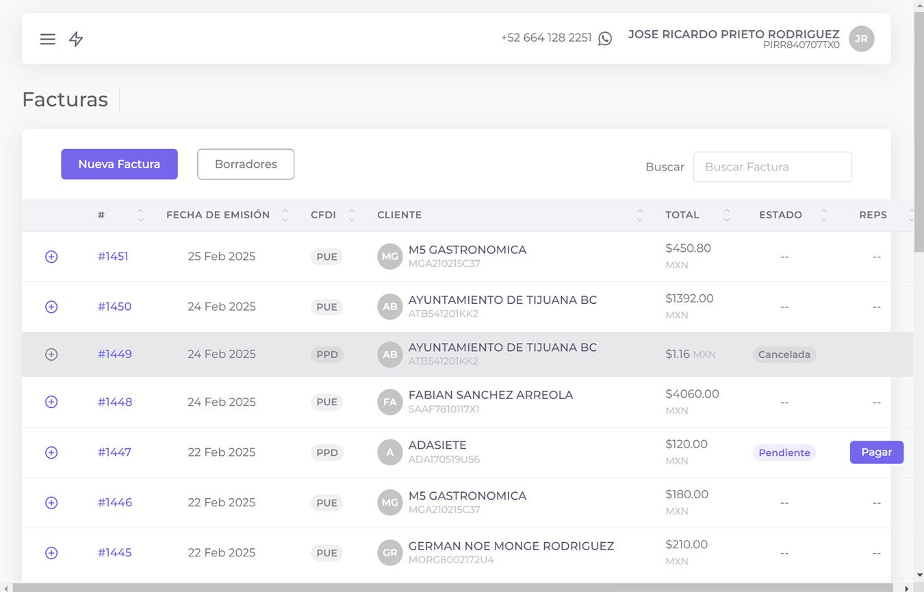Expand row details for invoice #1451

51,257
